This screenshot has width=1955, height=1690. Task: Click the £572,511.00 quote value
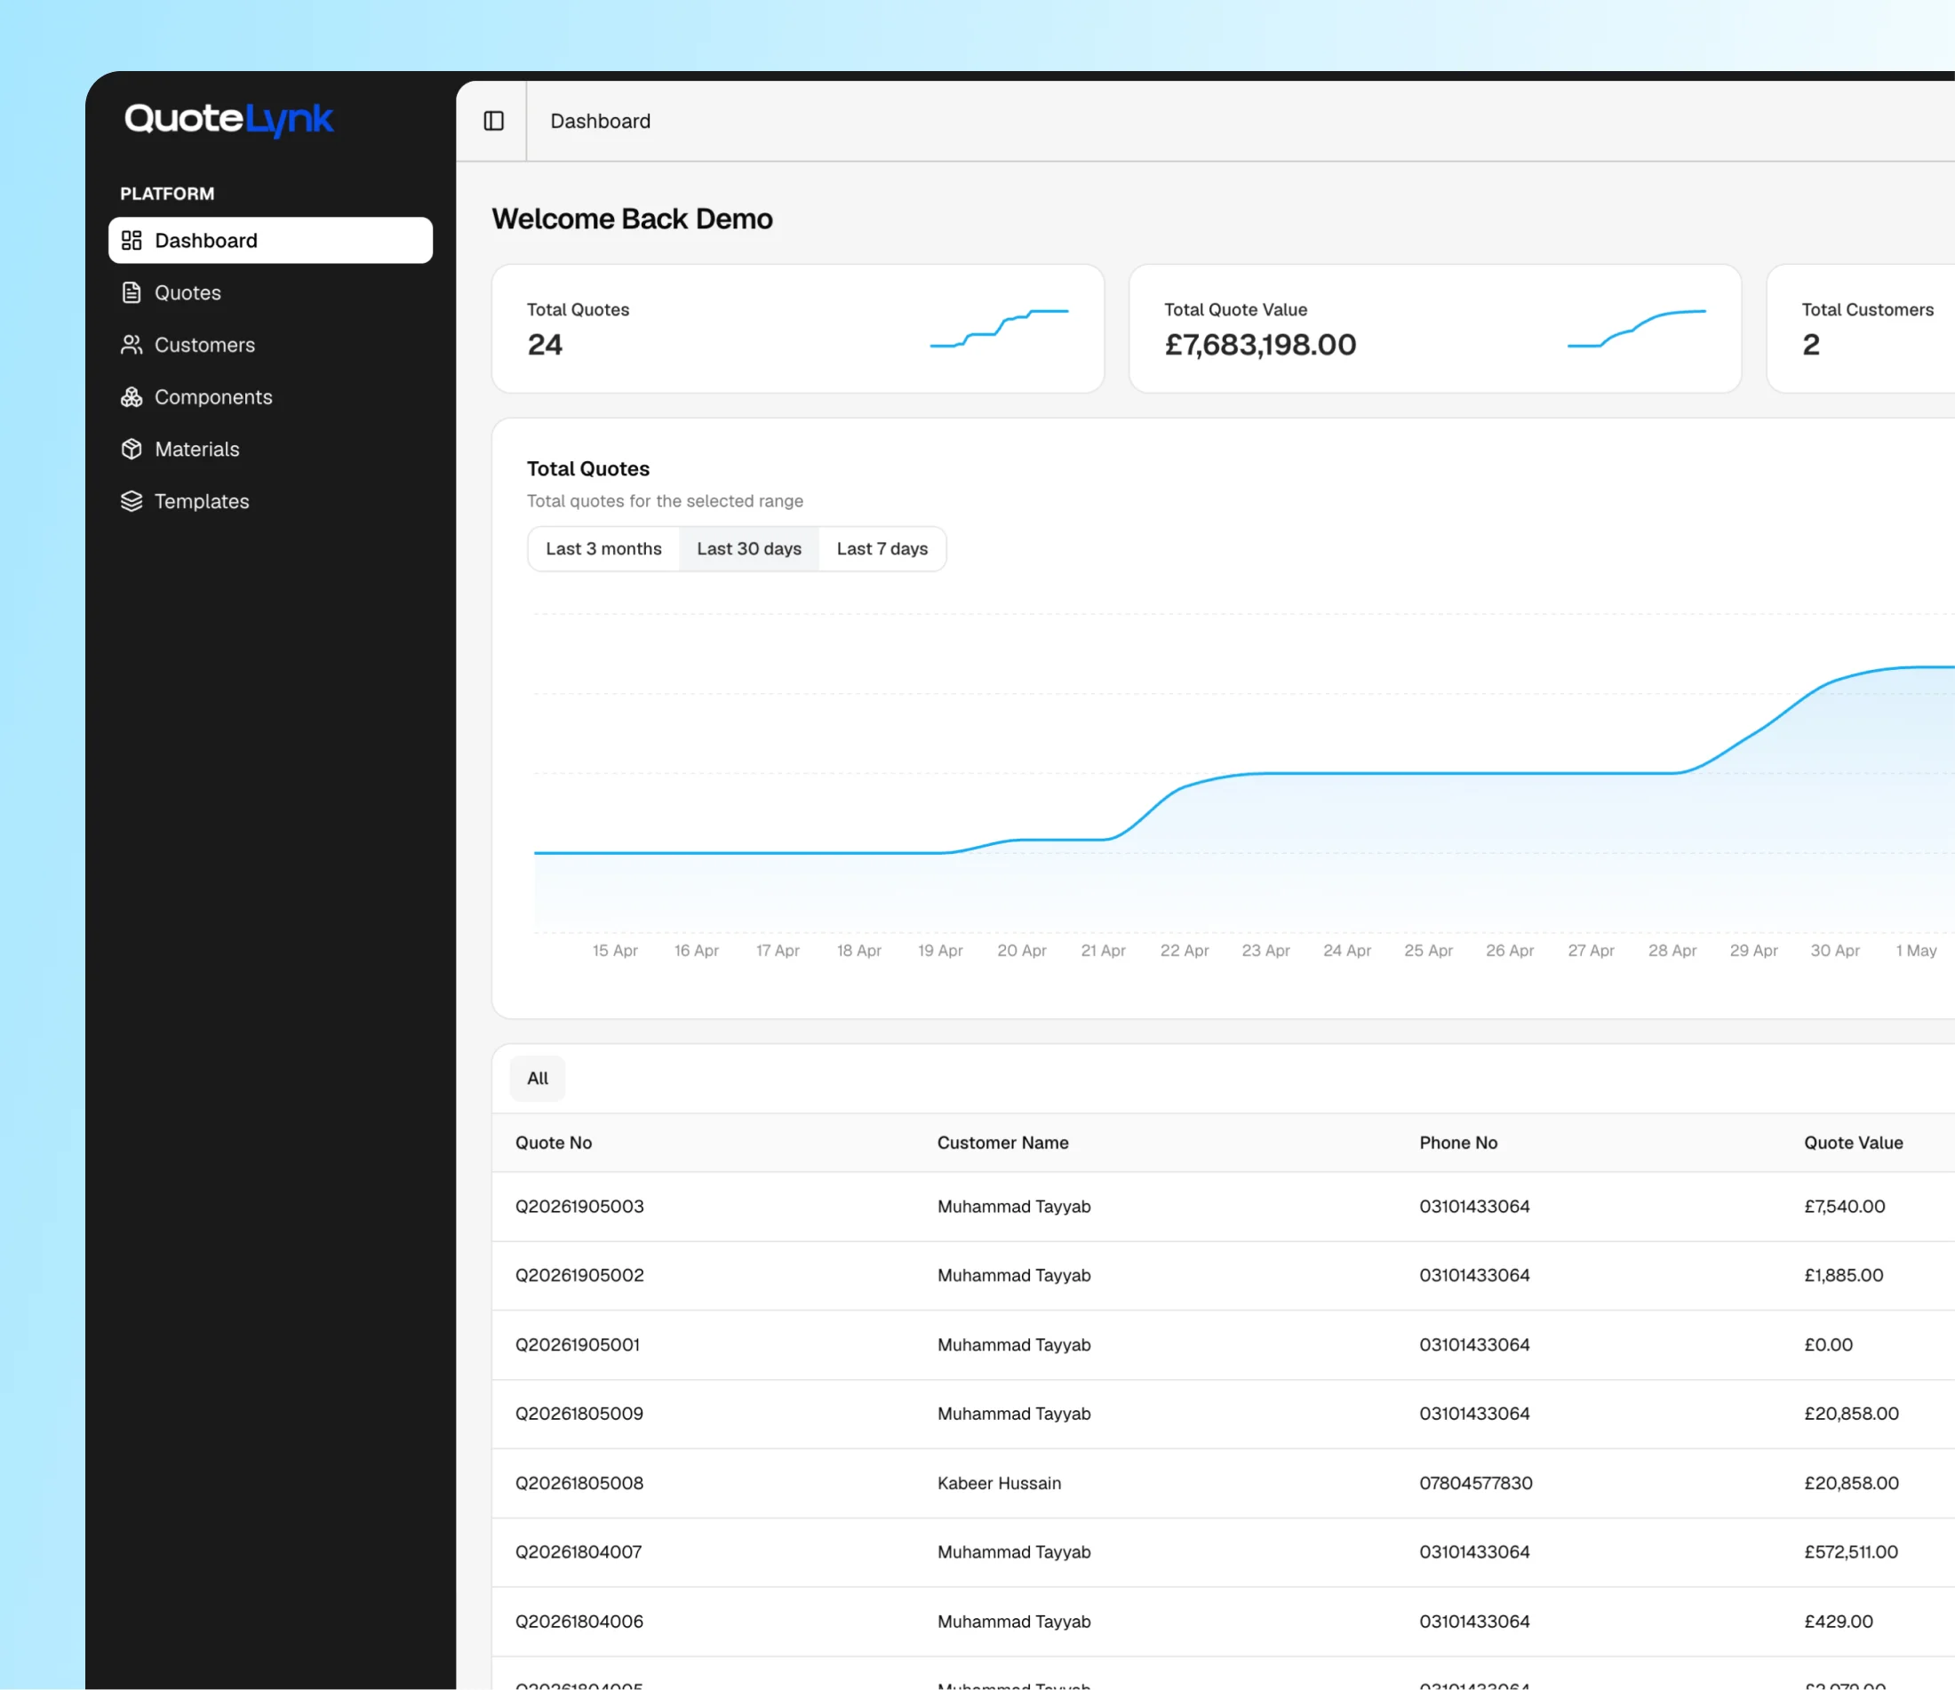pos(1851,1552)
